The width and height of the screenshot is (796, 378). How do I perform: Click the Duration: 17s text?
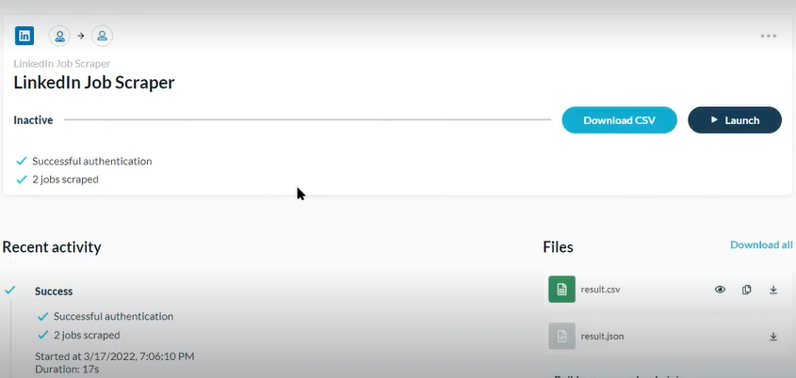(x=67, y=370)
